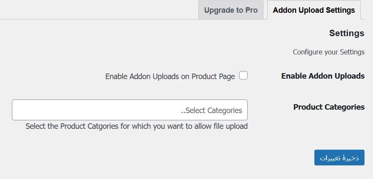The width and height of the screenshot is (373, 179).
Task: Click the 'Configure your Settings' description text
Action: point(328,52)
